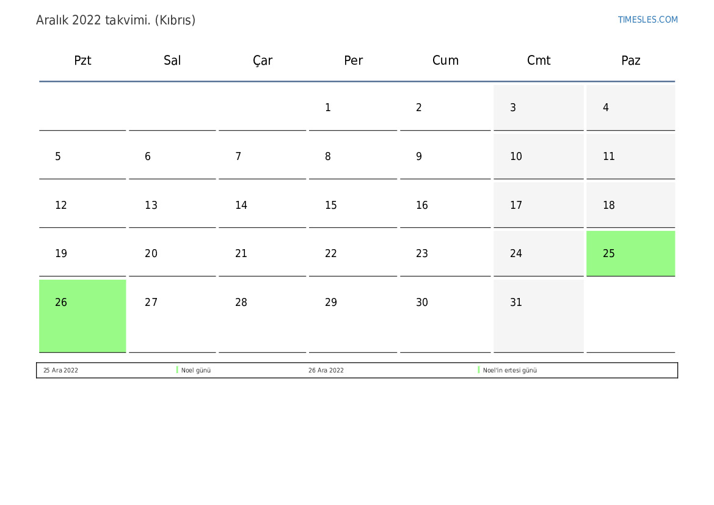The height and width of the screenshot is (505, 714).
Task: Click the Pzt column header
Action: point(82,60)
